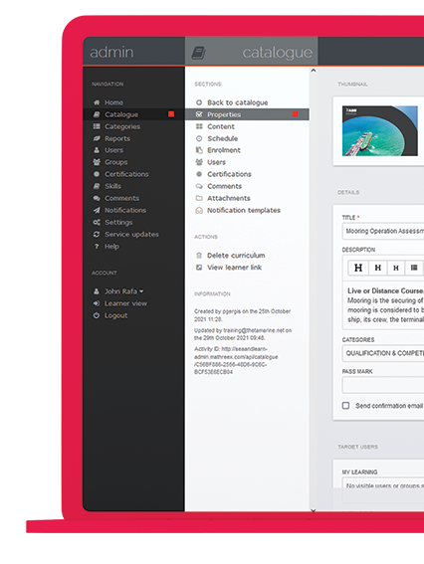The width and height of the screenshot is (424, 564).
Task: Open Home in navigation menu
Action: tap(114, 102)
